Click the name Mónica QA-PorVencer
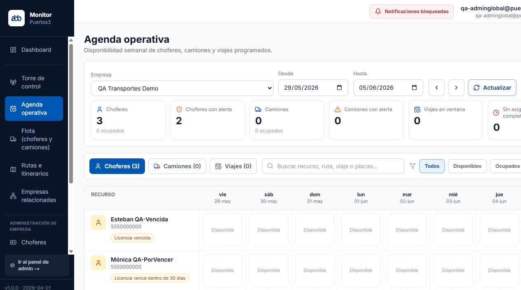Image resolution: width=521 pixels, height=290 pixels. (142, 260)
